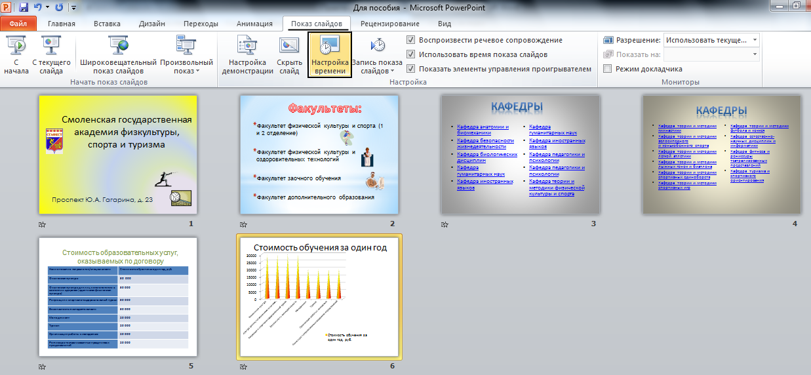This screenshot has height=375, width=811.
Task: Select slide 6 Стоимость обучения chart
Action: pyautogui.click(x=319, y=297)
